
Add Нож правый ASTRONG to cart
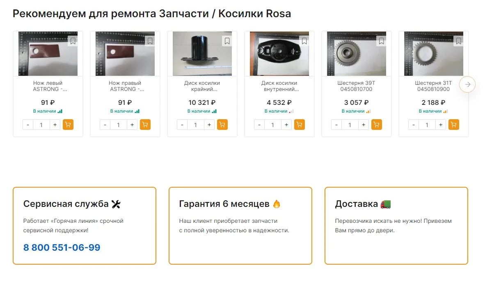pyautogui.click(x=145, y=125)
